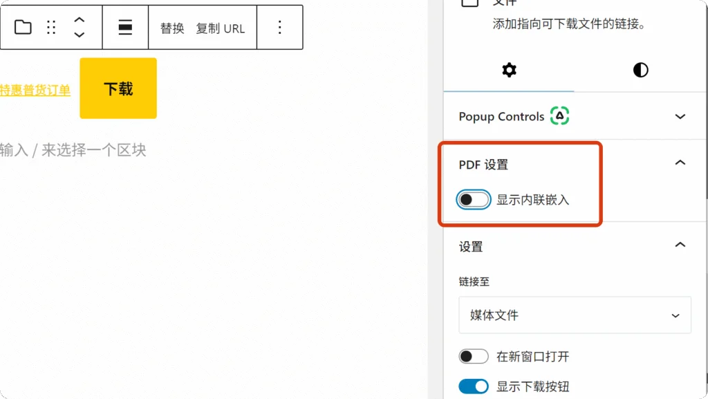Expand the Popup Controls panel chevron
This screenshot has height=399, width=708.
coord(680,116)
